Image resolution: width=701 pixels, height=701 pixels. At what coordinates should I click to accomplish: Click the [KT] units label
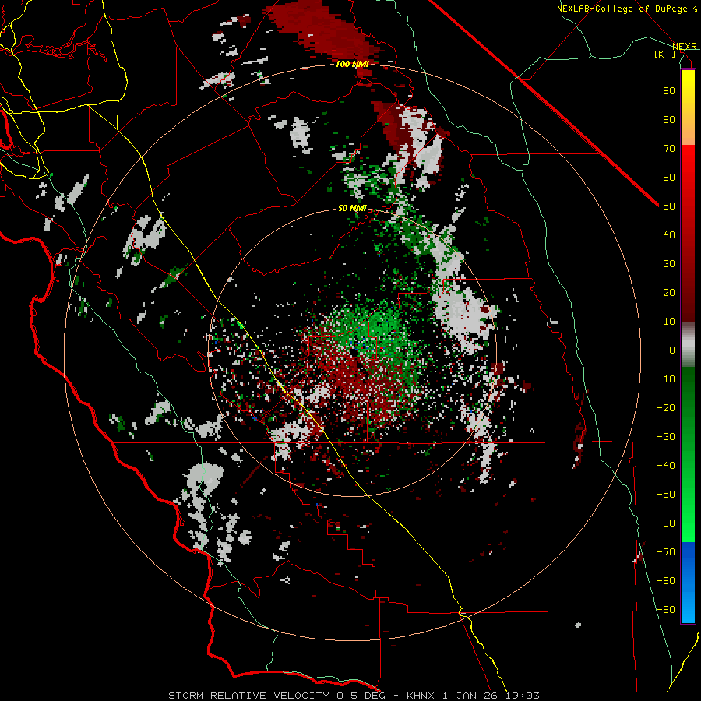click(665, 54)
